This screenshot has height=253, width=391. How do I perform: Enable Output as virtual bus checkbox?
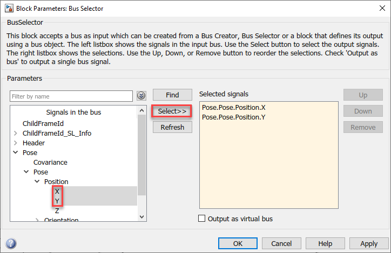point(203,219)
